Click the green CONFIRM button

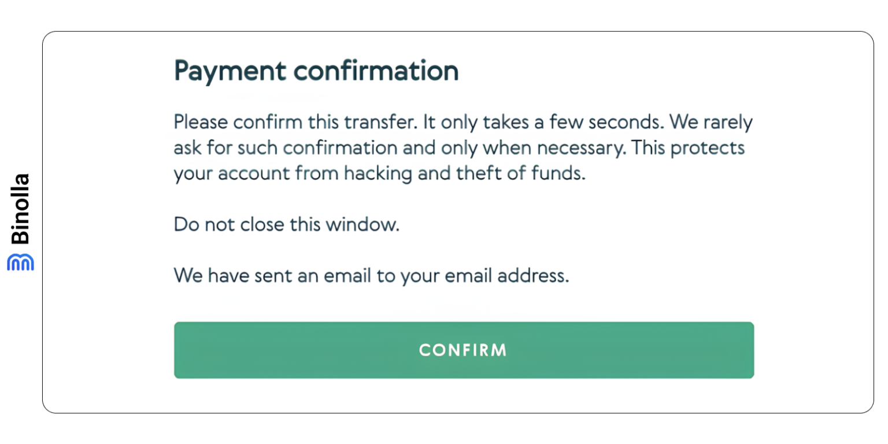point(464,350)
